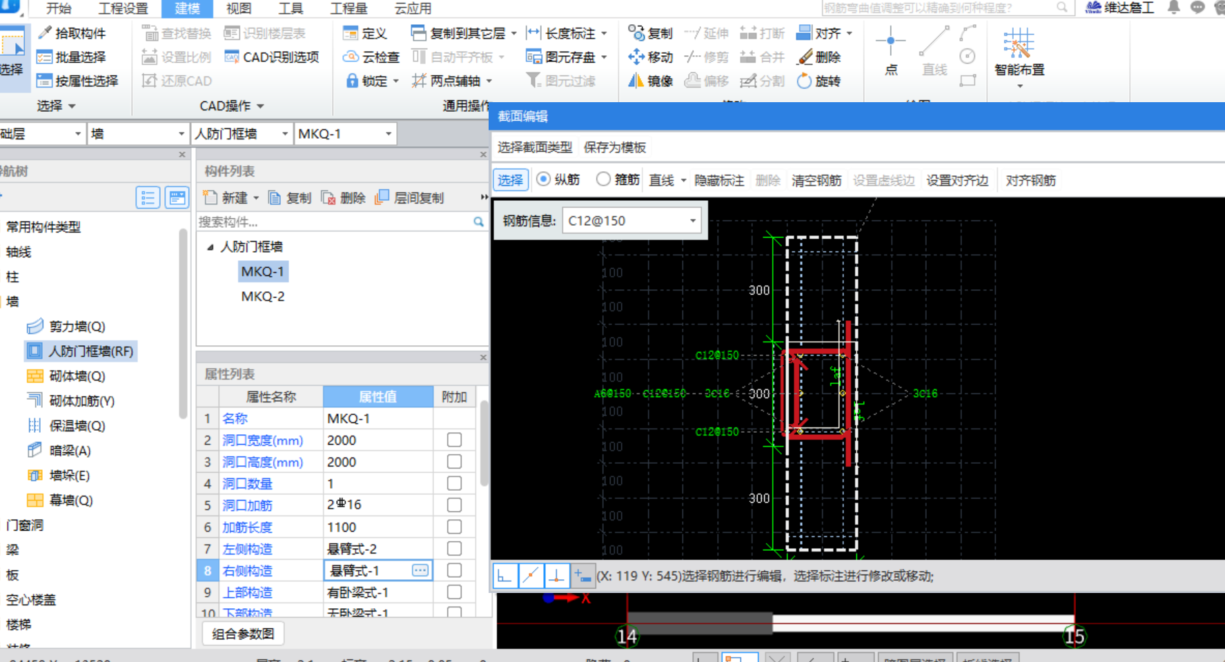The image size is (1225, 662).
Task: Toggle the orthogonal snap icon in section editor
Action: 504,576
